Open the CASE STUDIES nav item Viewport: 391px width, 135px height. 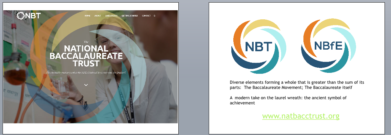coord(111,16)
